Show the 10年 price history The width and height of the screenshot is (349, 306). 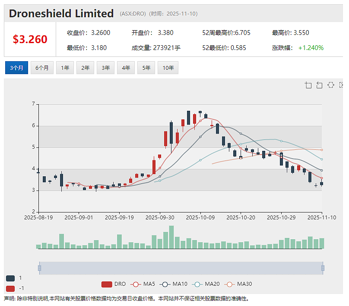pos(168,68)
